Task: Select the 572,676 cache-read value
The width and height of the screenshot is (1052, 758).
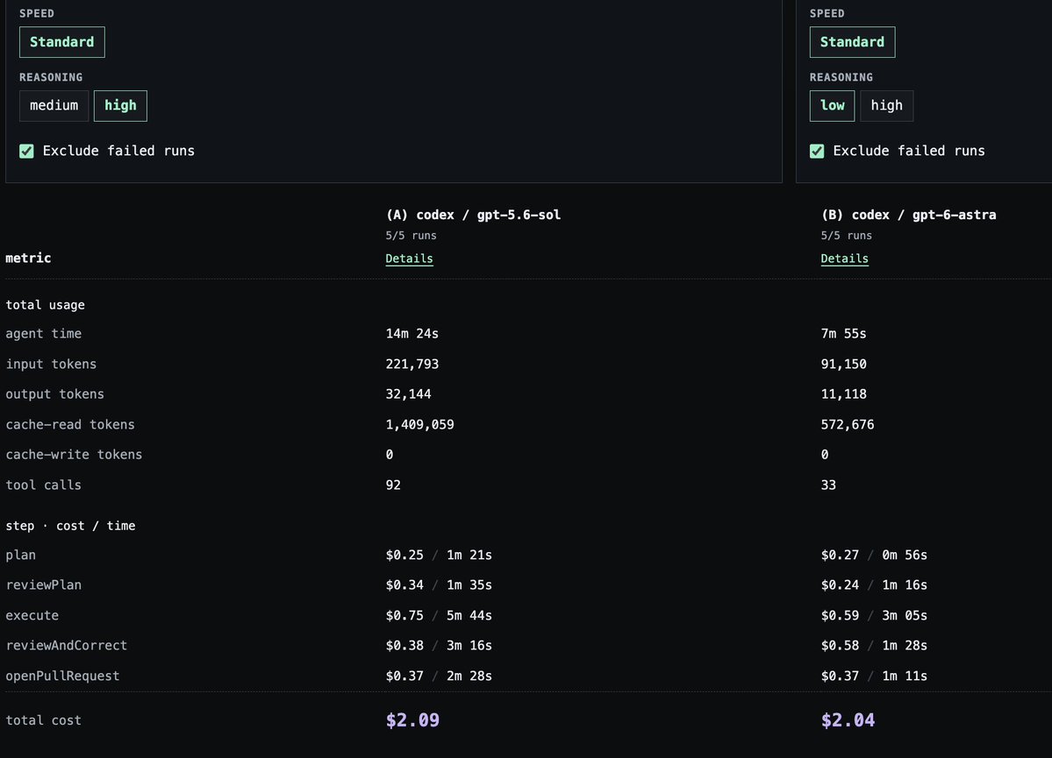Action: (848, 425)
